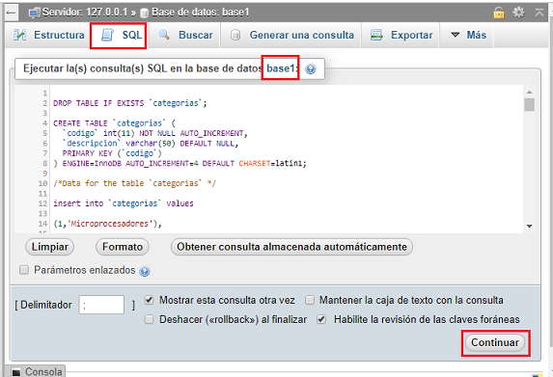
Task: Open the Base de datos: base1 breadcrumb link
Action: [x=201, y=13]
